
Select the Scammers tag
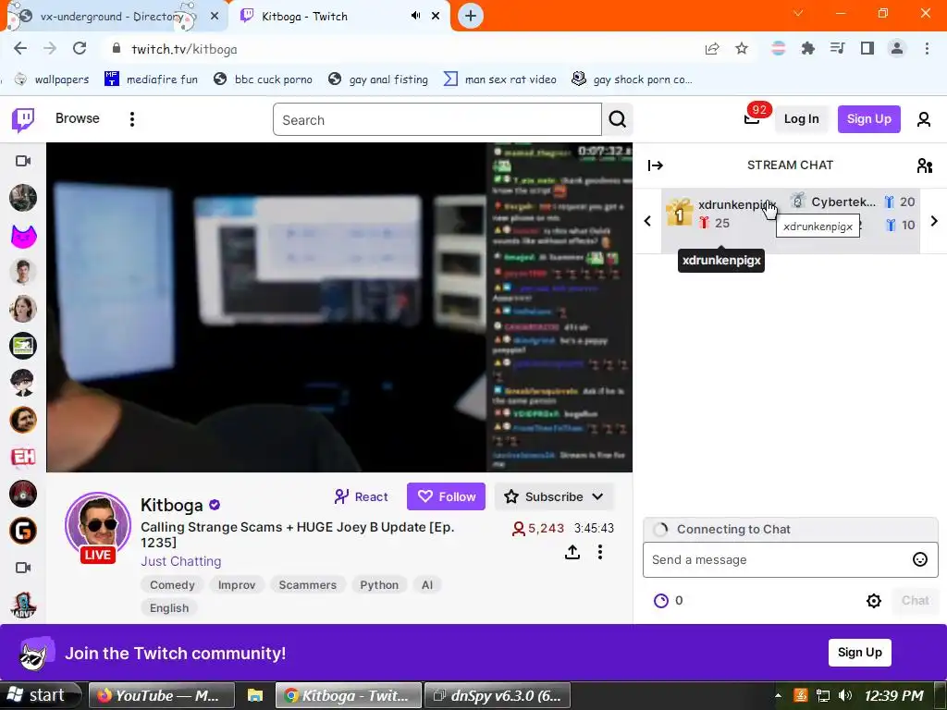307,585
